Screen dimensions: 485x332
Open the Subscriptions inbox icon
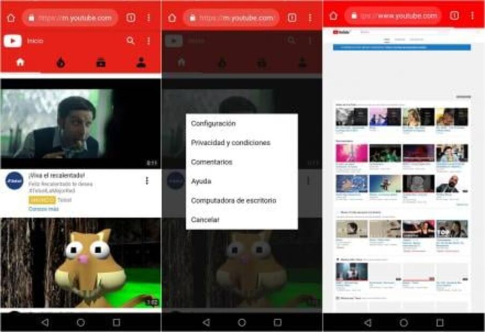click(x=101, y=61)
